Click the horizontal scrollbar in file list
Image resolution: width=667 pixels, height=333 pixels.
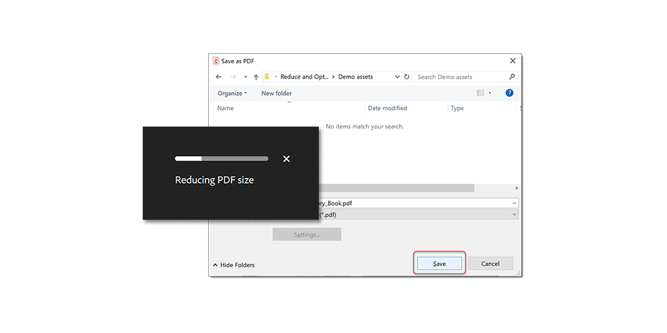click(396, 188)
